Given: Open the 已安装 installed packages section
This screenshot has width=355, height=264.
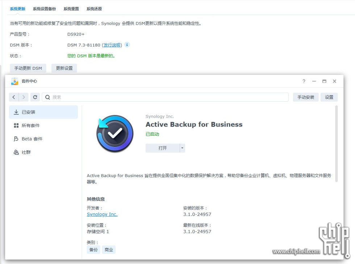Looking at the screenshot, I should 43,112.
